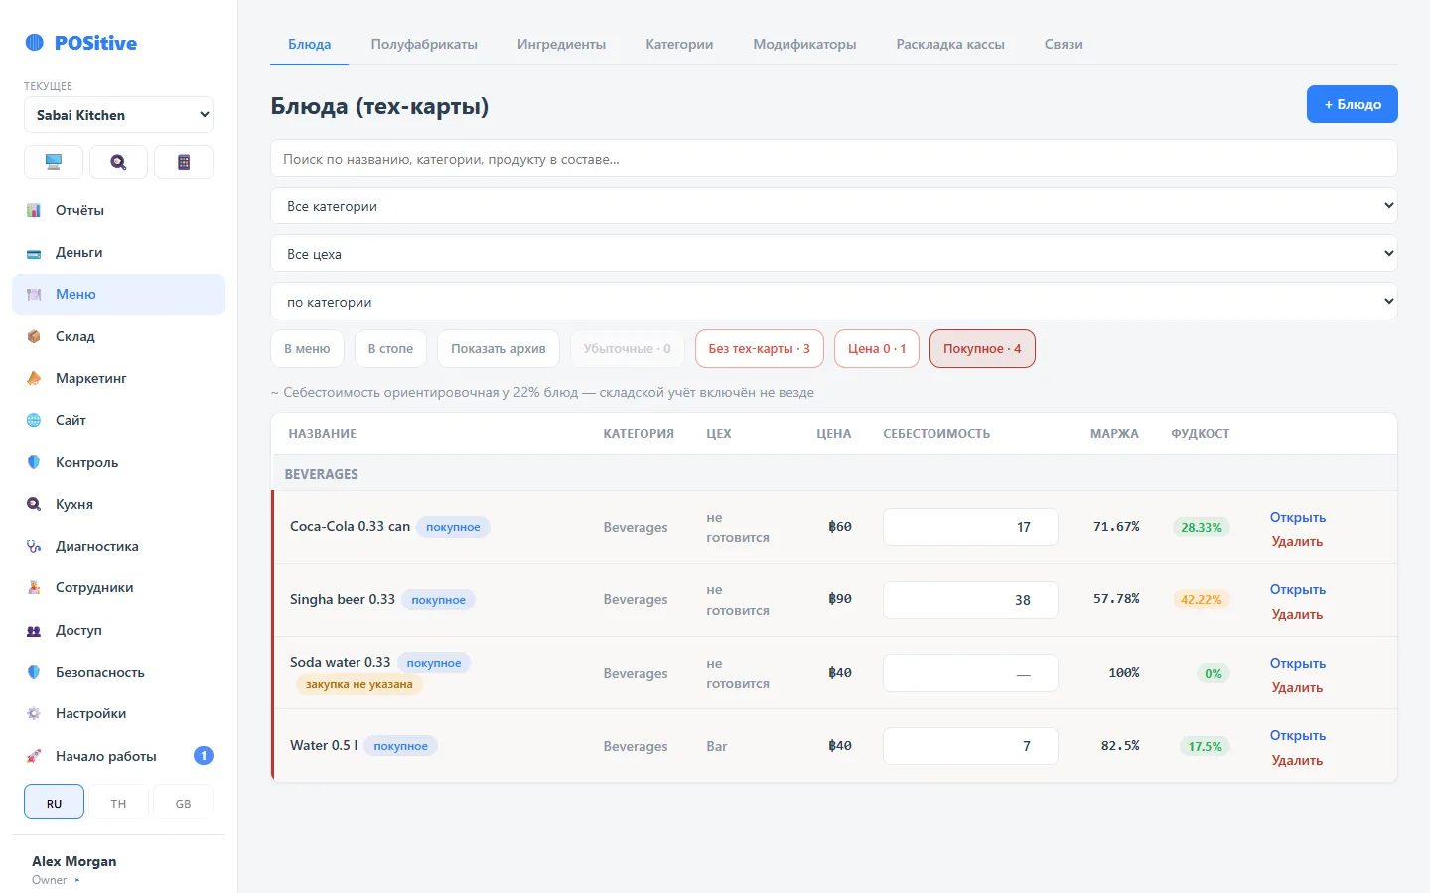Turn off the Покупное filter
The height and width of the screenshot is (893, 1430).
pos(982,349)
